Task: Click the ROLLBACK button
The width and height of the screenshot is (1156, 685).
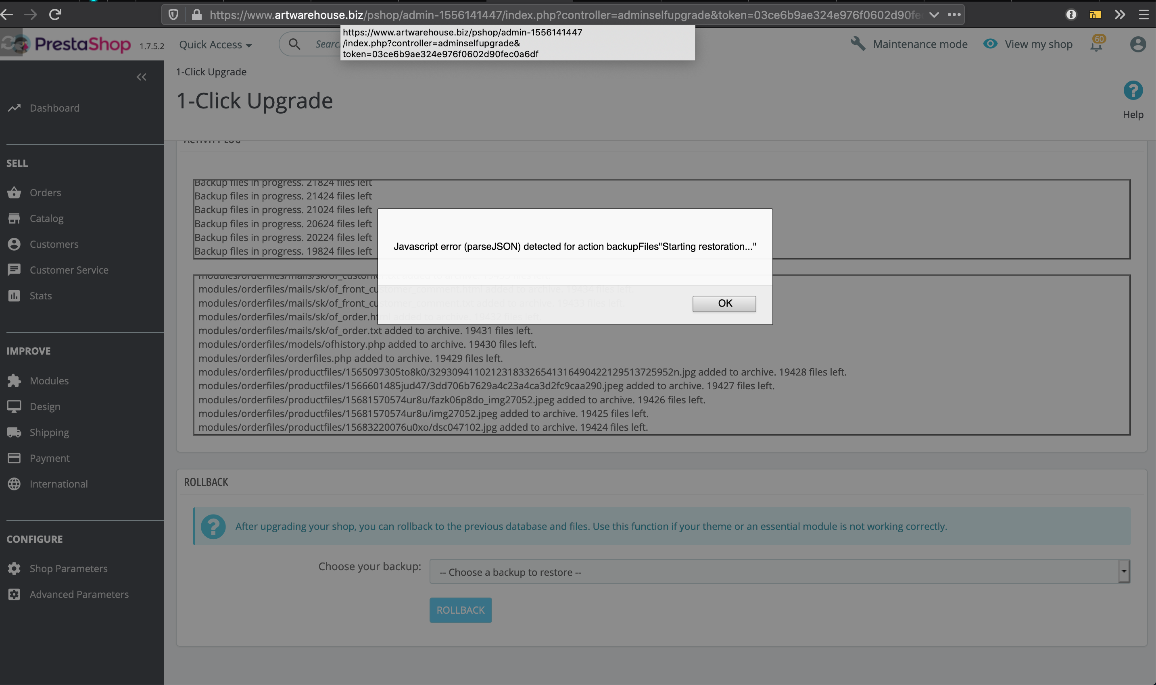Action: 460,610
